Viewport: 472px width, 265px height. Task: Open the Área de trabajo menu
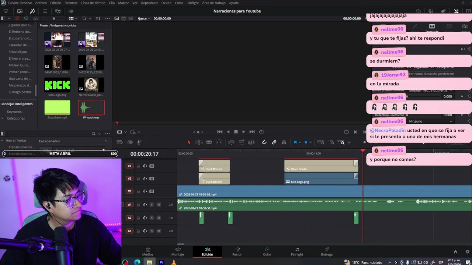coord(214,3)
